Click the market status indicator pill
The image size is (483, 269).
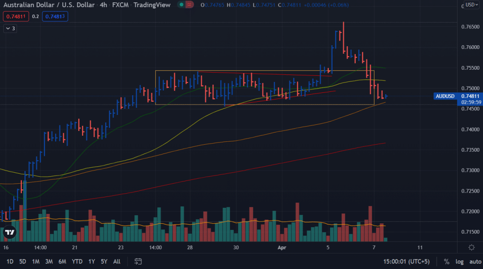[x=186, y=5]
